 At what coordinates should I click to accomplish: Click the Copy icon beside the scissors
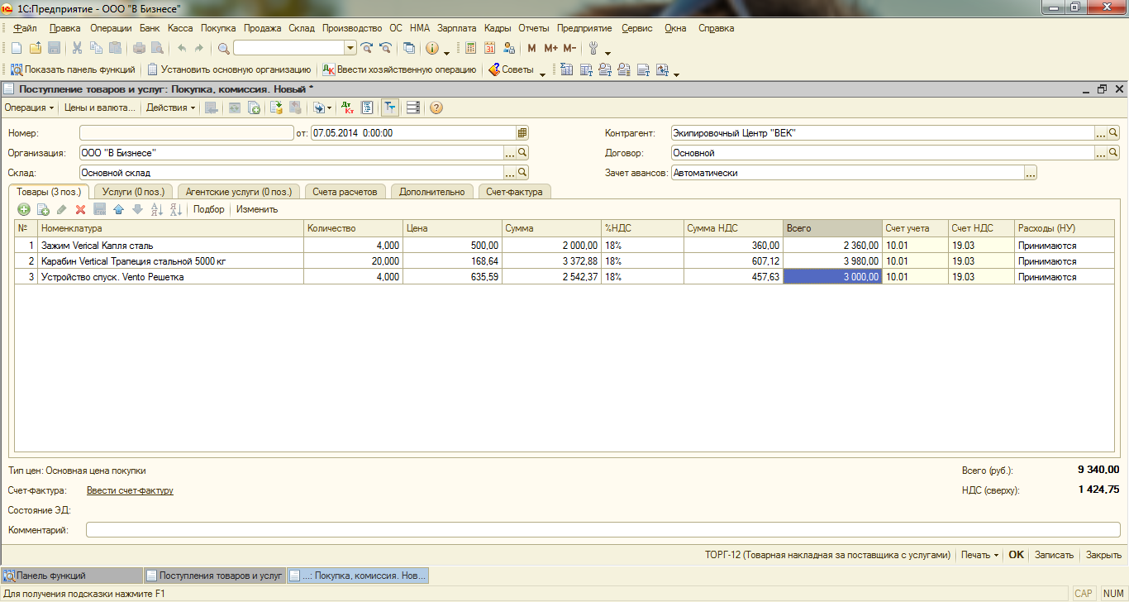pos(96,48)
